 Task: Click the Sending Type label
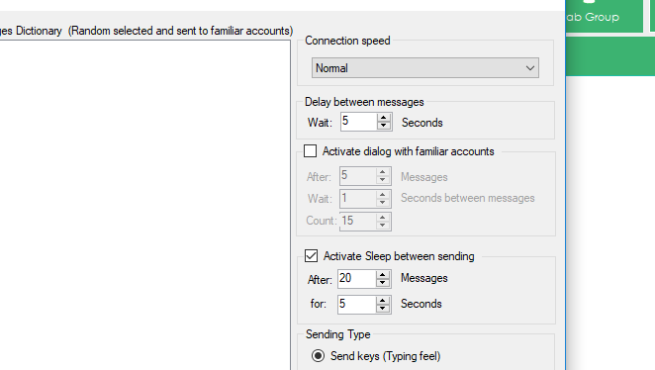click(x=338, y=334)
